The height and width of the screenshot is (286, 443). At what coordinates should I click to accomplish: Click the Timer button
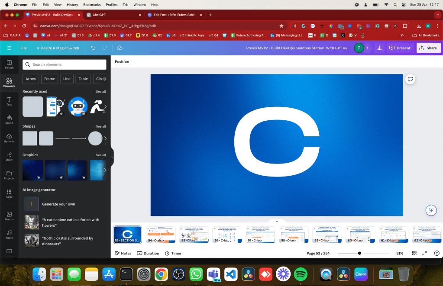173,253
